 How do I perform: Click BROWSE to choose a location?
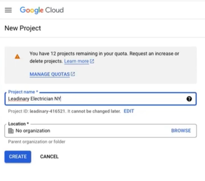click(x=181, y=131)
